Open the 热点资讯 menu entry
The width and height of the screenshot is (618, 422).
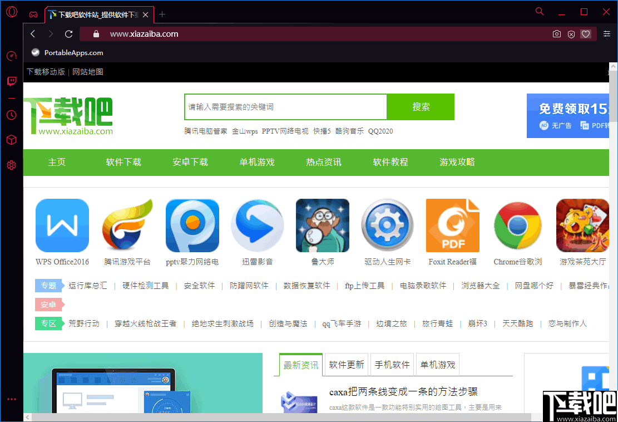[323, 162]
